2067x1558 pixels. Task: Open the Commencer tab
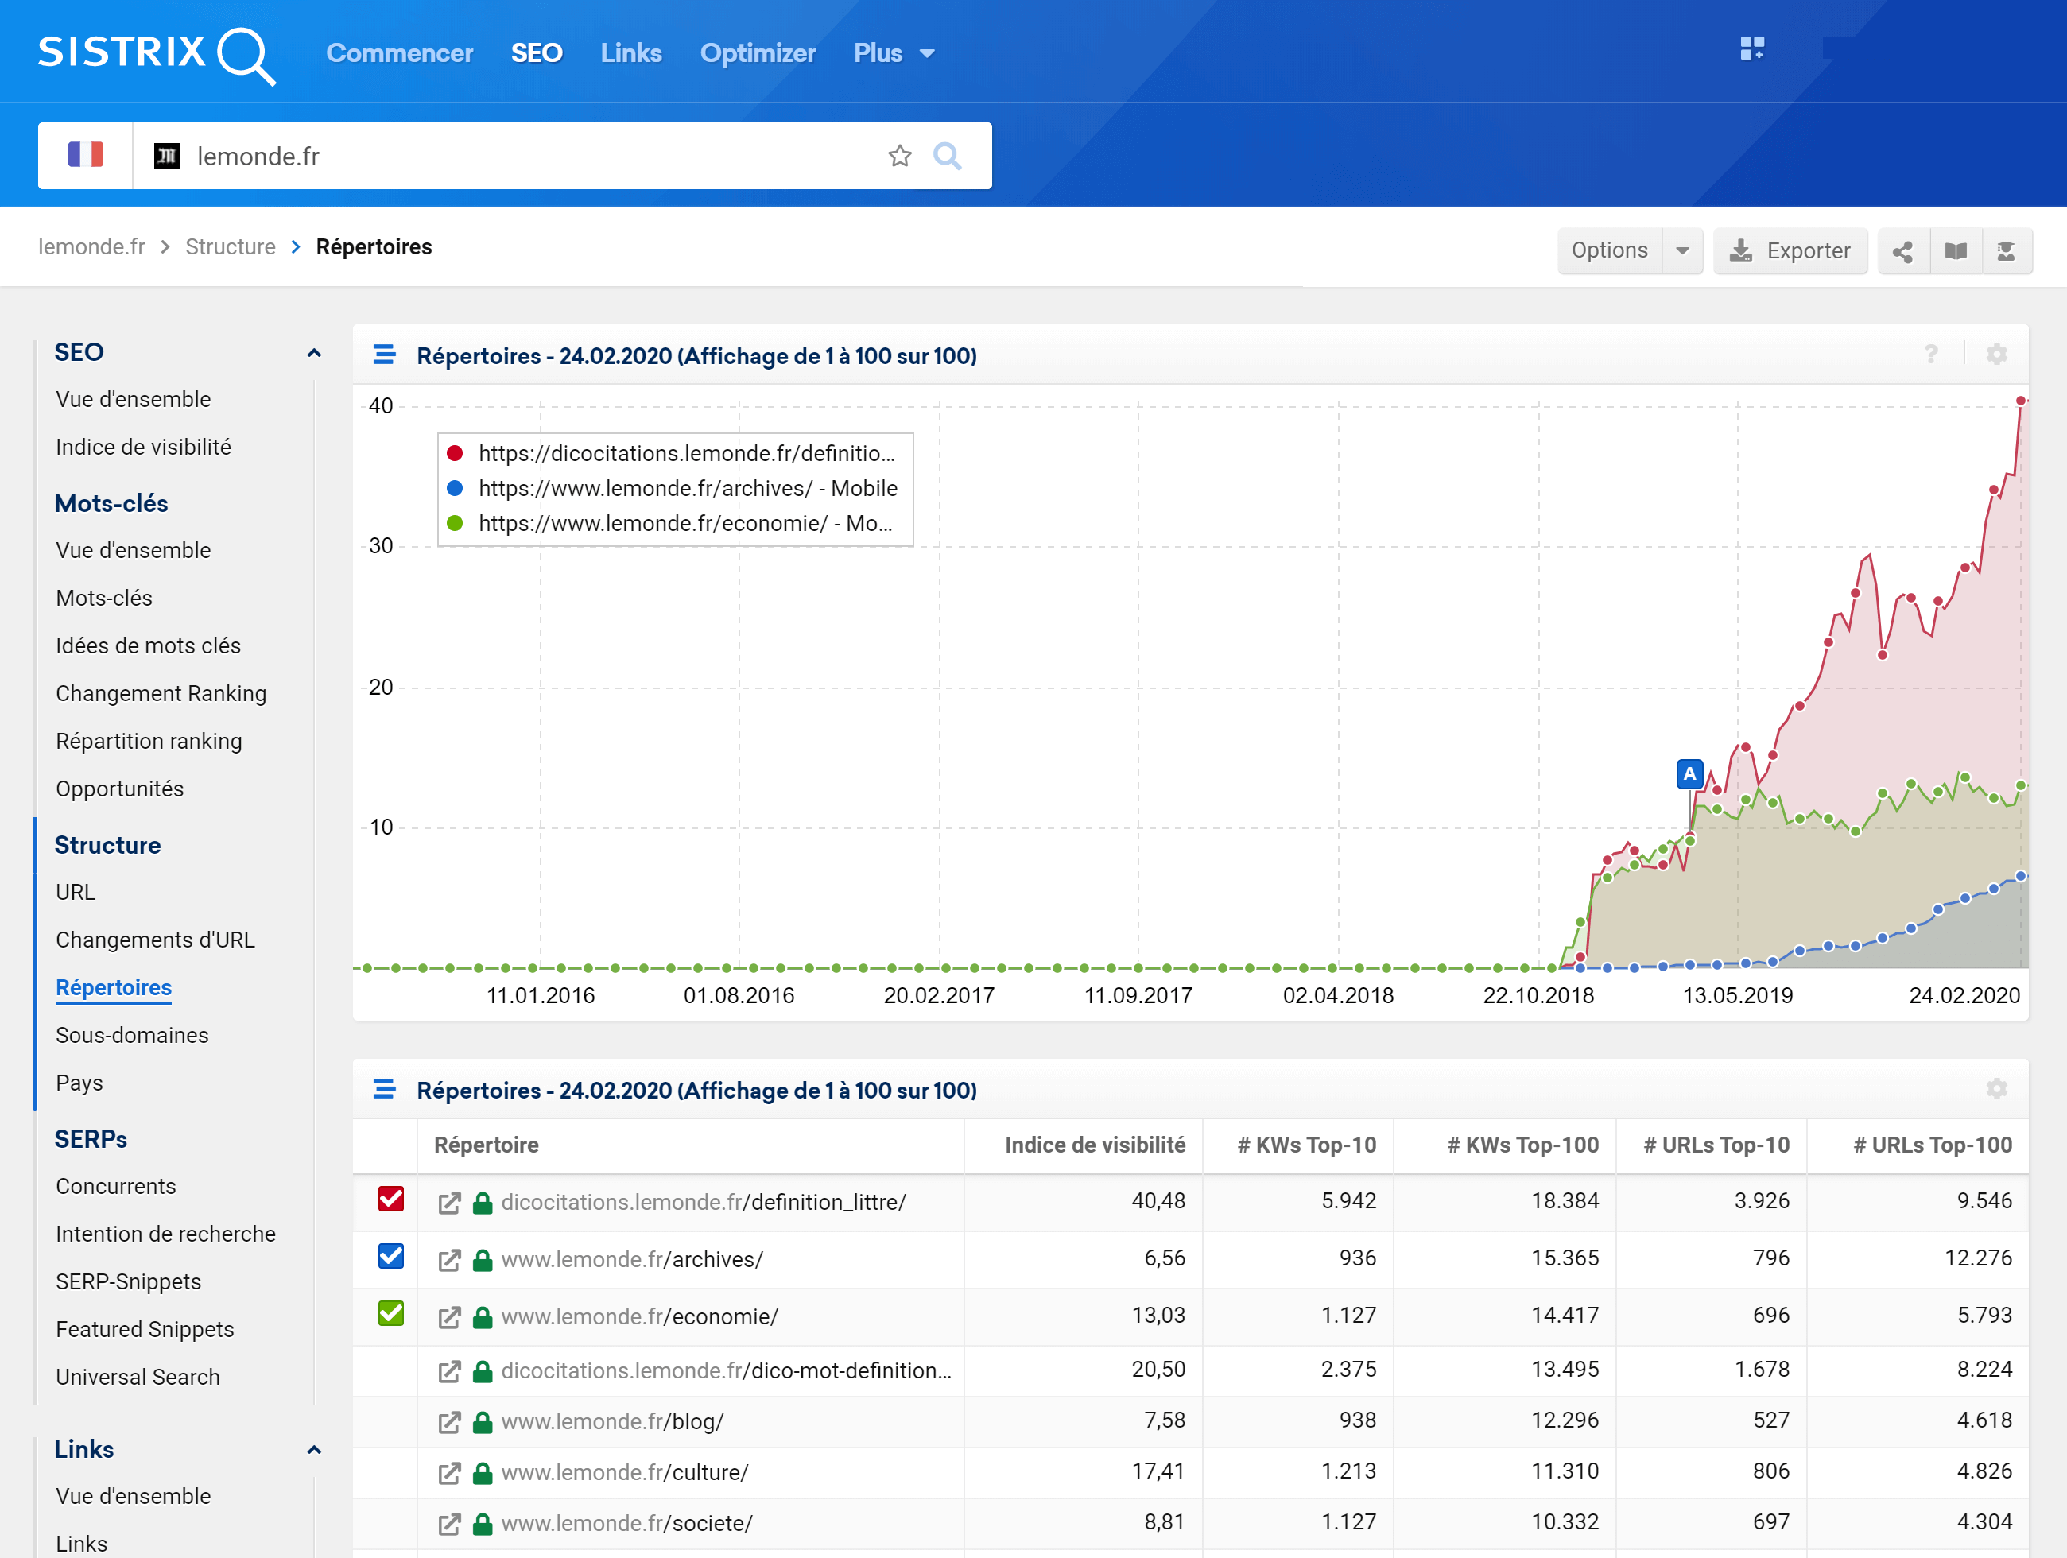399,53
